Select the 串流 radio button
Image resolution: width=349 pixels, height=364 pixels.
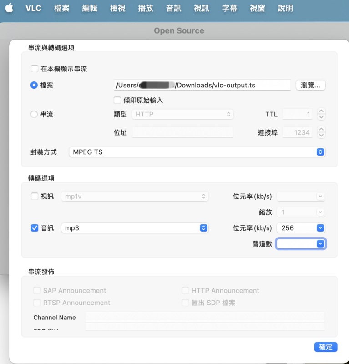[x=34, y=114]
